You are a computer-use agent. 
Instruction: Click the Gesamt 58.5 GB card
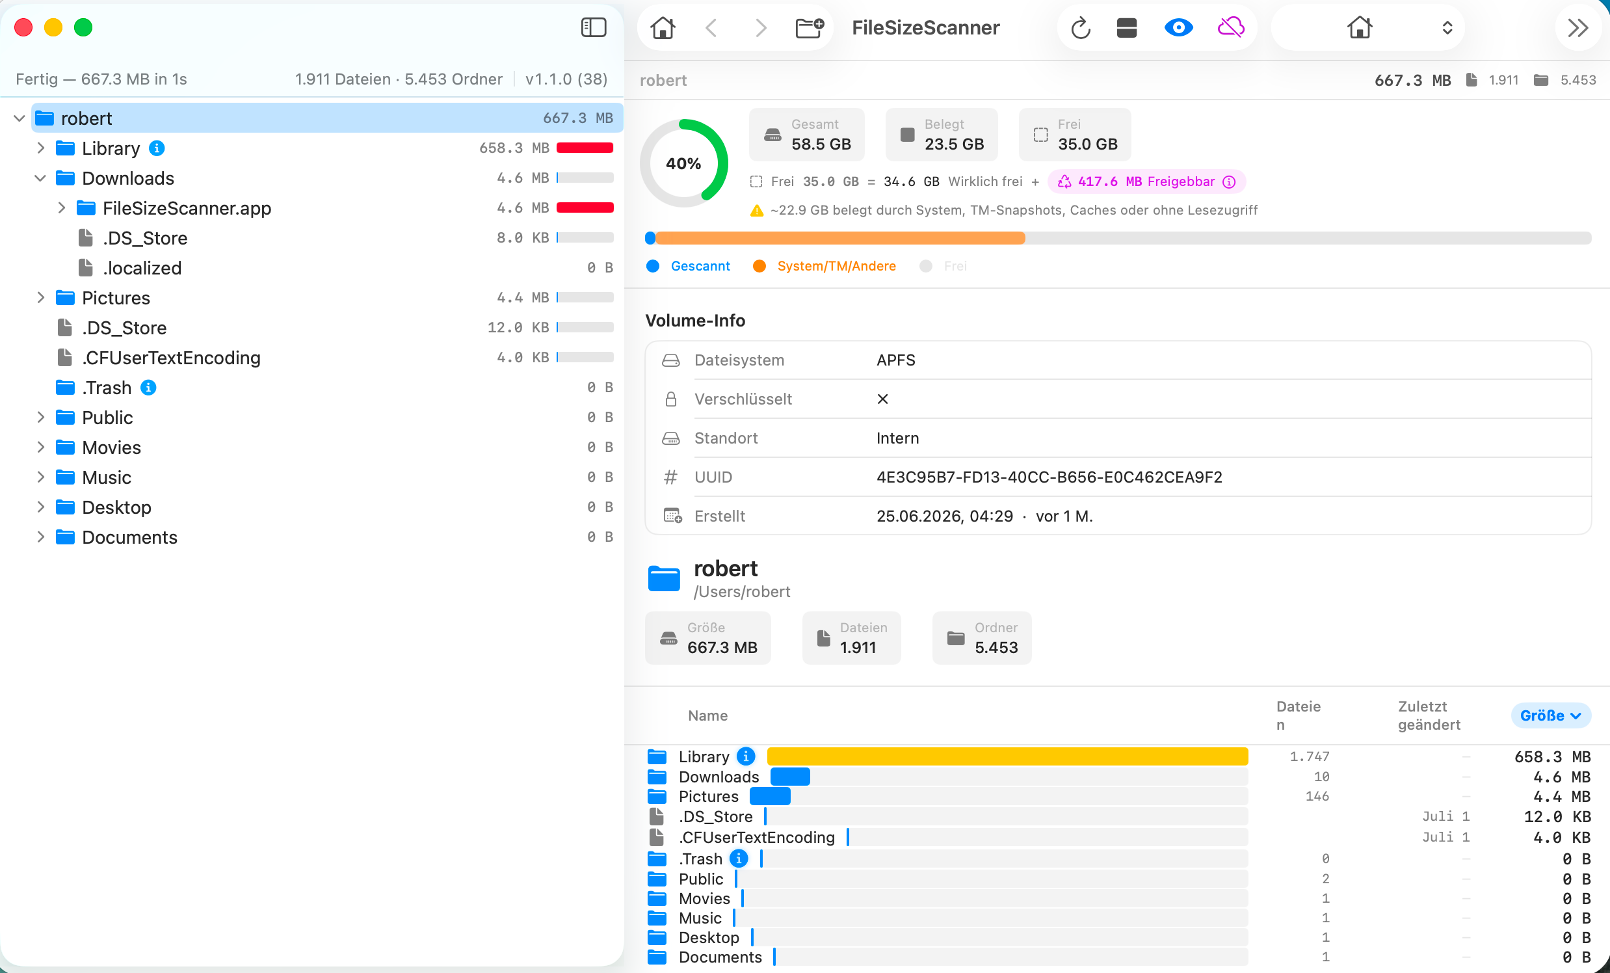[x=807, y=135]
